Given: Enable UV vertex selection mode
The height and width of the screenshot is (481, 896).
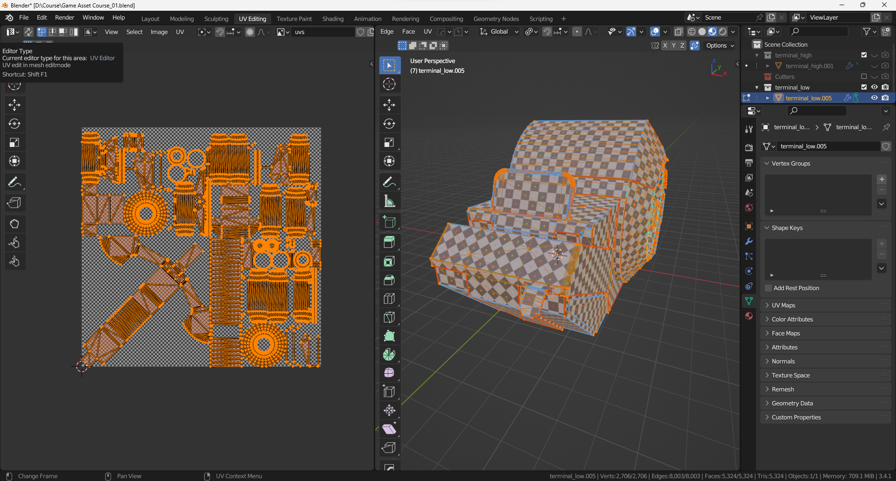Looking at the screenshot, I should point(42,32).
